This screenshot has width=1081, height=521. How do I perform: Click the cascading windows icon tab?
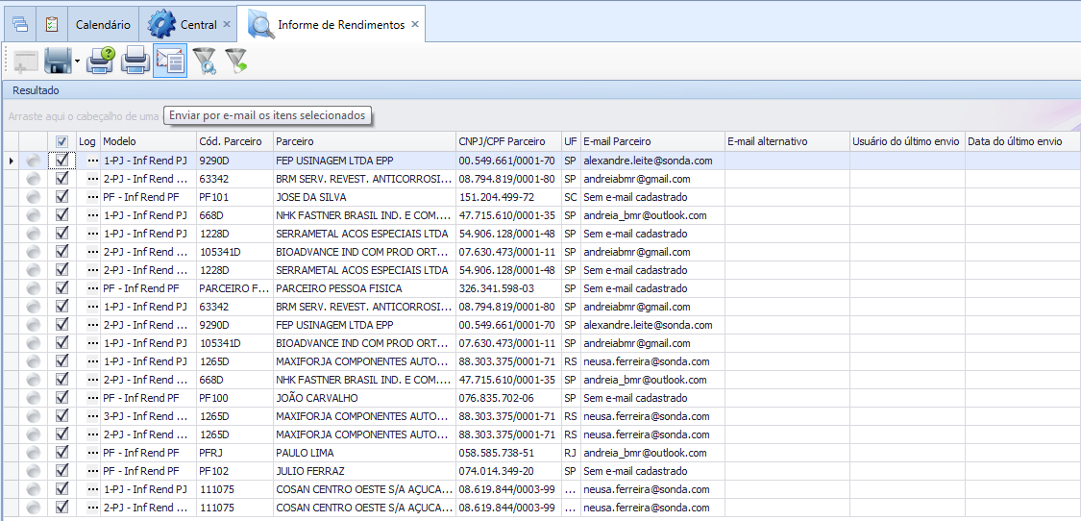click(x=19, y=24)
